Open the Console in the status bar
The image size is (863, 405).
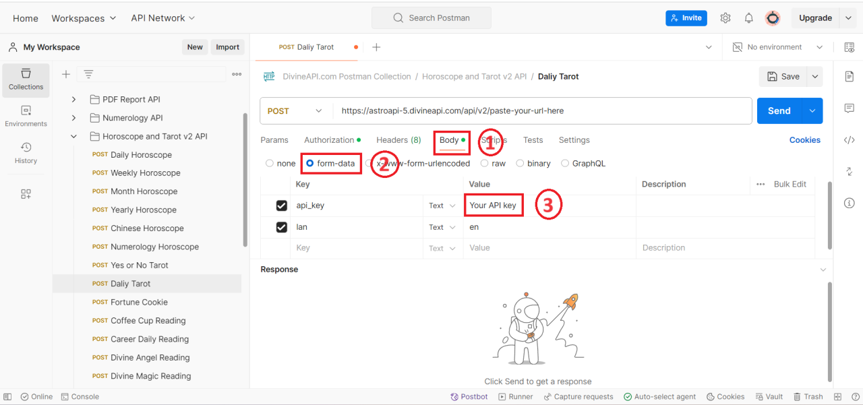(x=80, y=397)
